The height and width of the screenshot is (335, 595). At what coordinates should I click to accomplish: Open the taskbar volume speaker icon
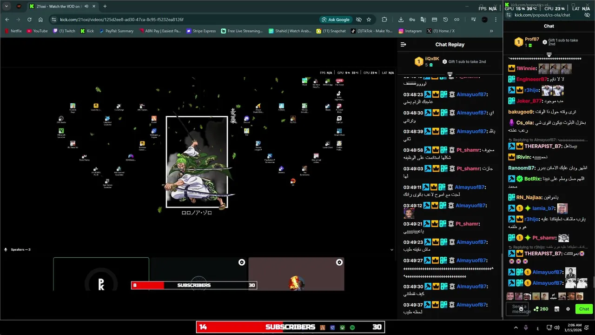tap(557, 328)
